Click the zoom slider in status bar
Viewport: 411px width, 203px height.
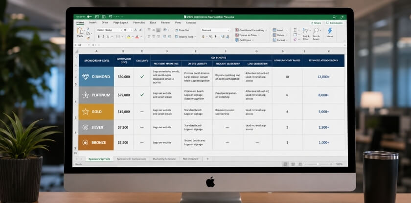point(318,164)
